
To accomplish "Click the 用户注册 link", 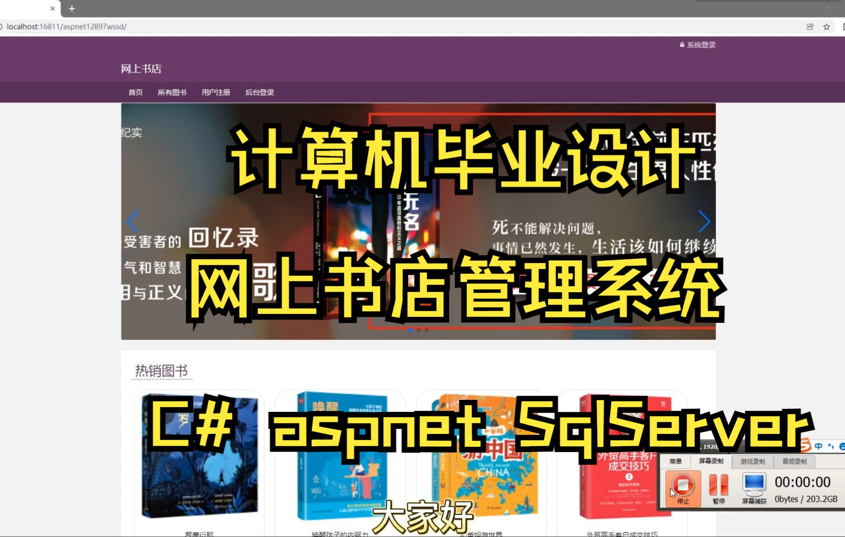I will click(216, 92).
